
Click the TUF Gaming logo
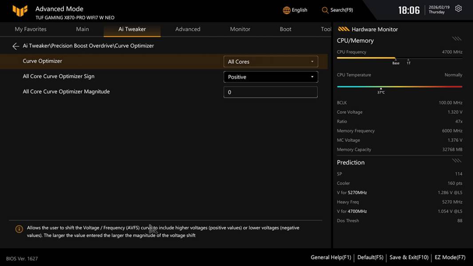tap(20, 11)
